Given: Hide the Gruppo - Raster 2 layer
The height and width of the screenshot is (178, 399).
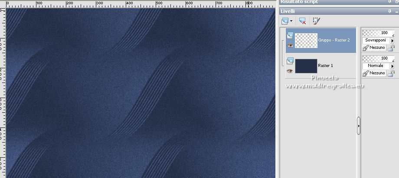Looking at the screenshot, I should [290, 46].
